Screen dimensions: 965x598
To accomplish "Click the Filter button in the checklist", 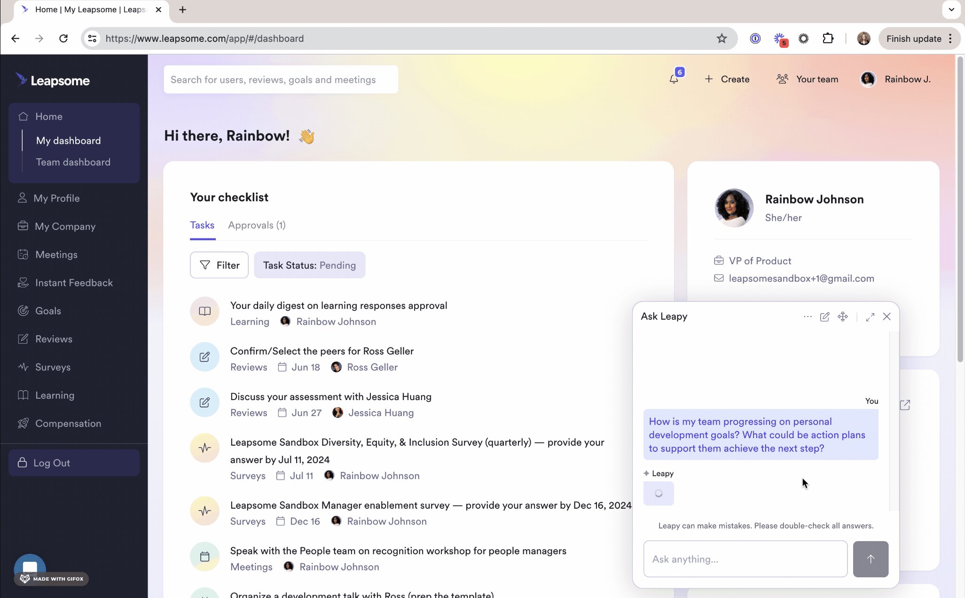I will point(219,265).
